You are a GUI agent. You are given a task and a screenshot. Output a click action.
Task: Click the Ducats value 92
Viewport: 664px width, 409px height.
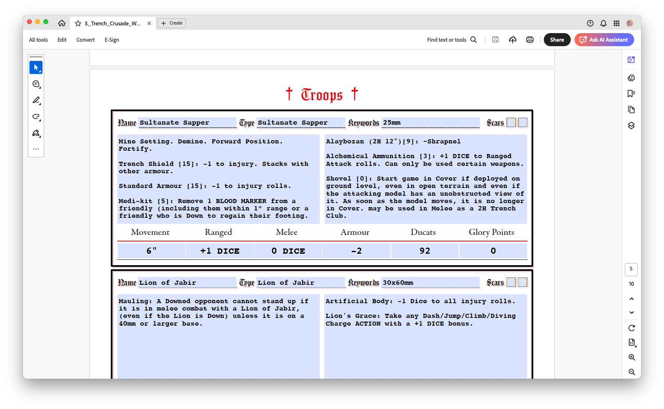coord(425,251)
